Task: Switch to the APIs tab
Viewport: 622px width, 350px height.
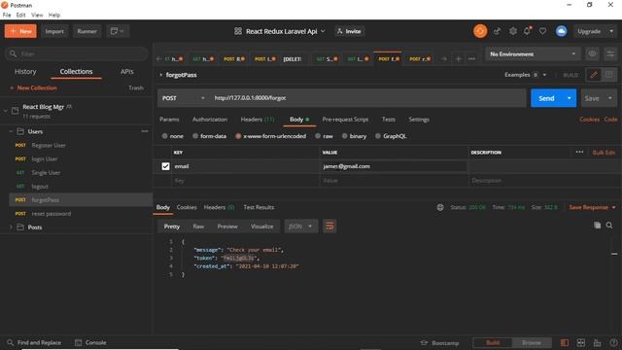Action: click(127, 71)
